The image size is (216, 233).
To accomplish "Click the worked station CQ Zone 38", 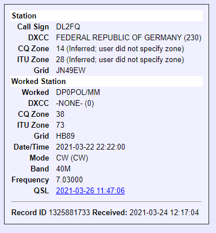I will (60, 114).
